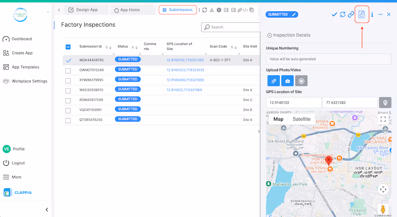Refresh the submissions list in toolbar
This screenshot has height=217, width=397.
204,10
